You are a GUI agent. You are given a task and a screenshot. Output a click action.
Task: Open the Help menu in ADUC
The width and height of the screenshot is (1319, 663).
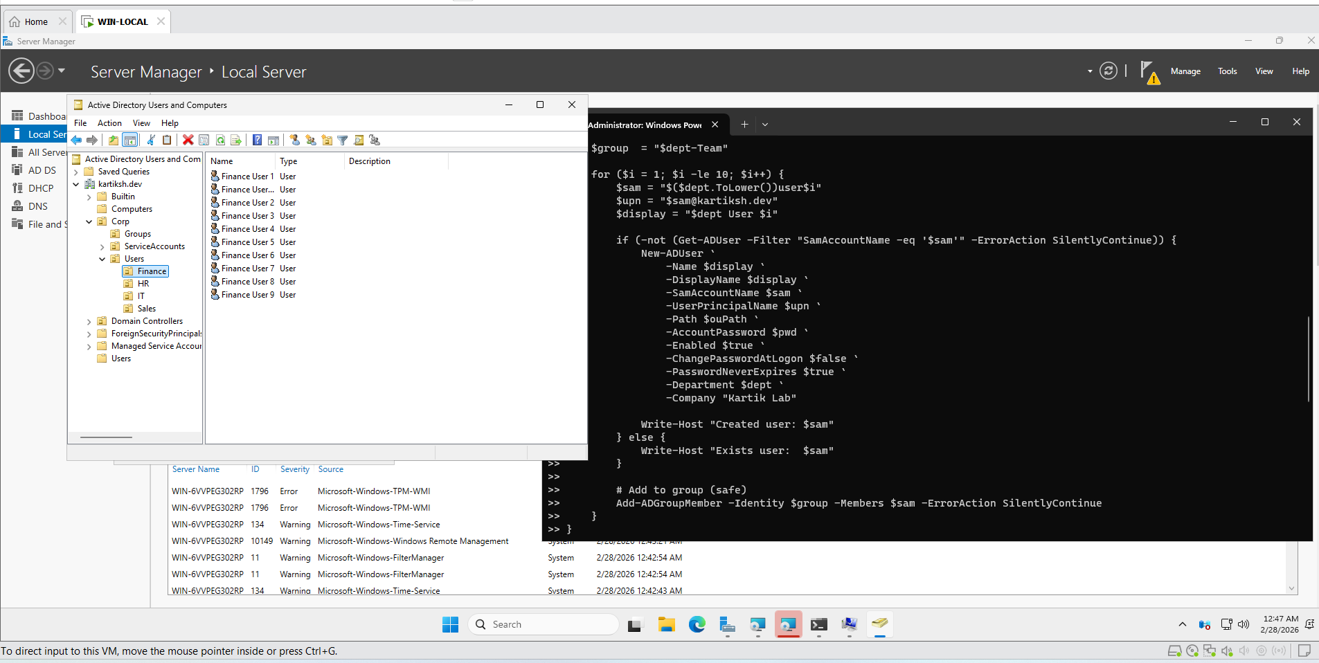[170, 123]
